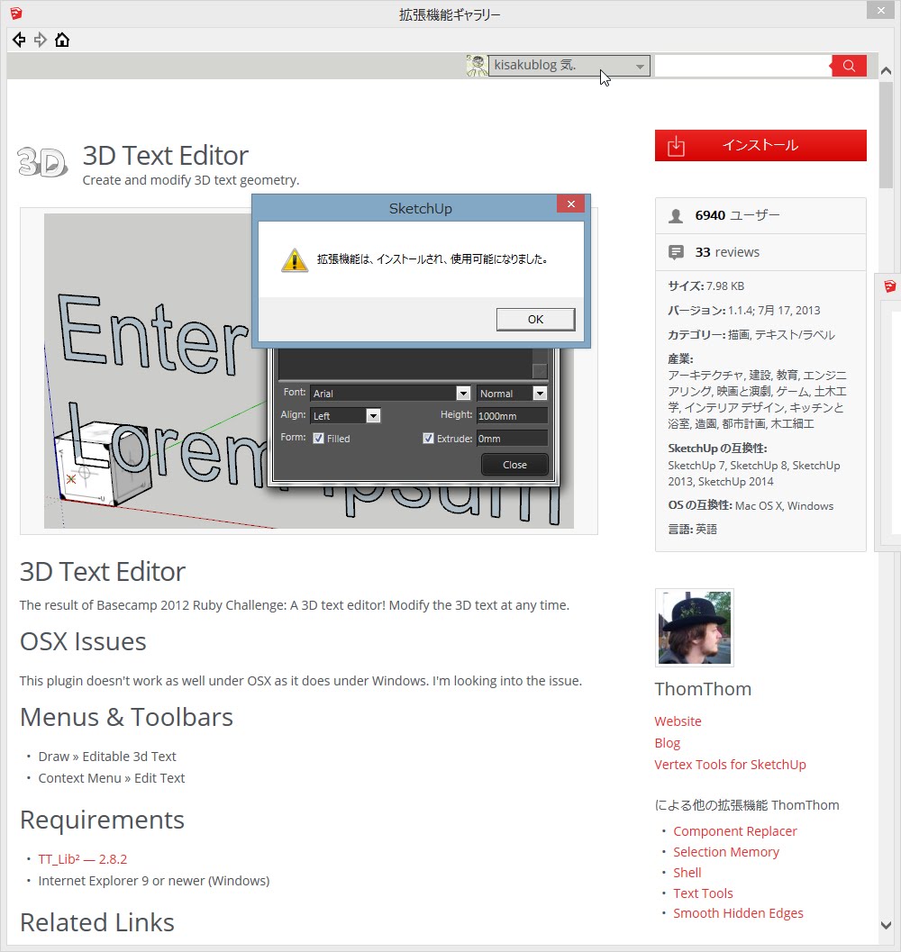Click the ThomThom author photo
This screenshot has width=901, height=952.
point(695,627)
